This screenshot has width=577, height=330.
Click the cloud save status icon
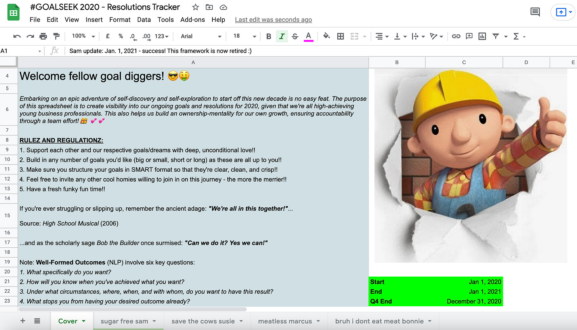pyautogui.click(x=223, y=7)
